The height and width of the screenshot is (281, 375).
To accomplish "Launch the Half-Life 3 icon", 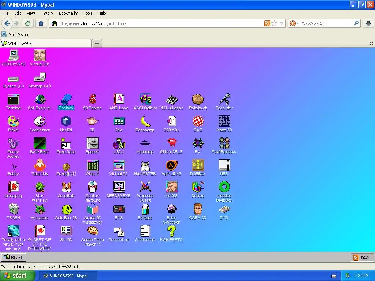I will coord(171,168).
